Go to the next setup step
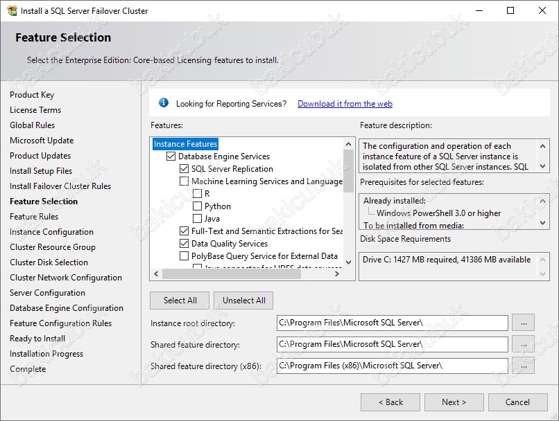The image size is (559, 421). 454,402
